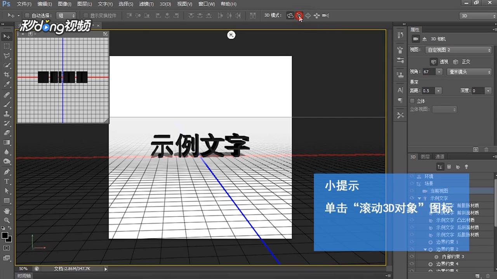Open the 毫米镜头 lens dropdown
Image resolution: width=497 pixels, height=279 pixels.
(x=469, y=72)
